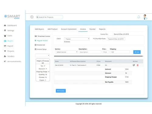152x114 pixels.
Task: Click the P.O.Number/Date input field
Action: pyautogui.click(x=116, y=39)
